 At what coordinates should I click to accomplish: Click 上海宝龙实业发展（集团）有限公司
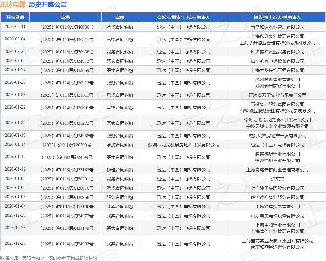pyautogui.click(x=278, y=241)
